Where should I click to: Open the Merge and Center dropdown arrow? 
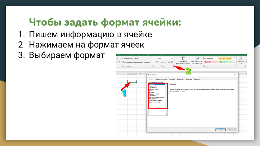(x=152, y=62)
